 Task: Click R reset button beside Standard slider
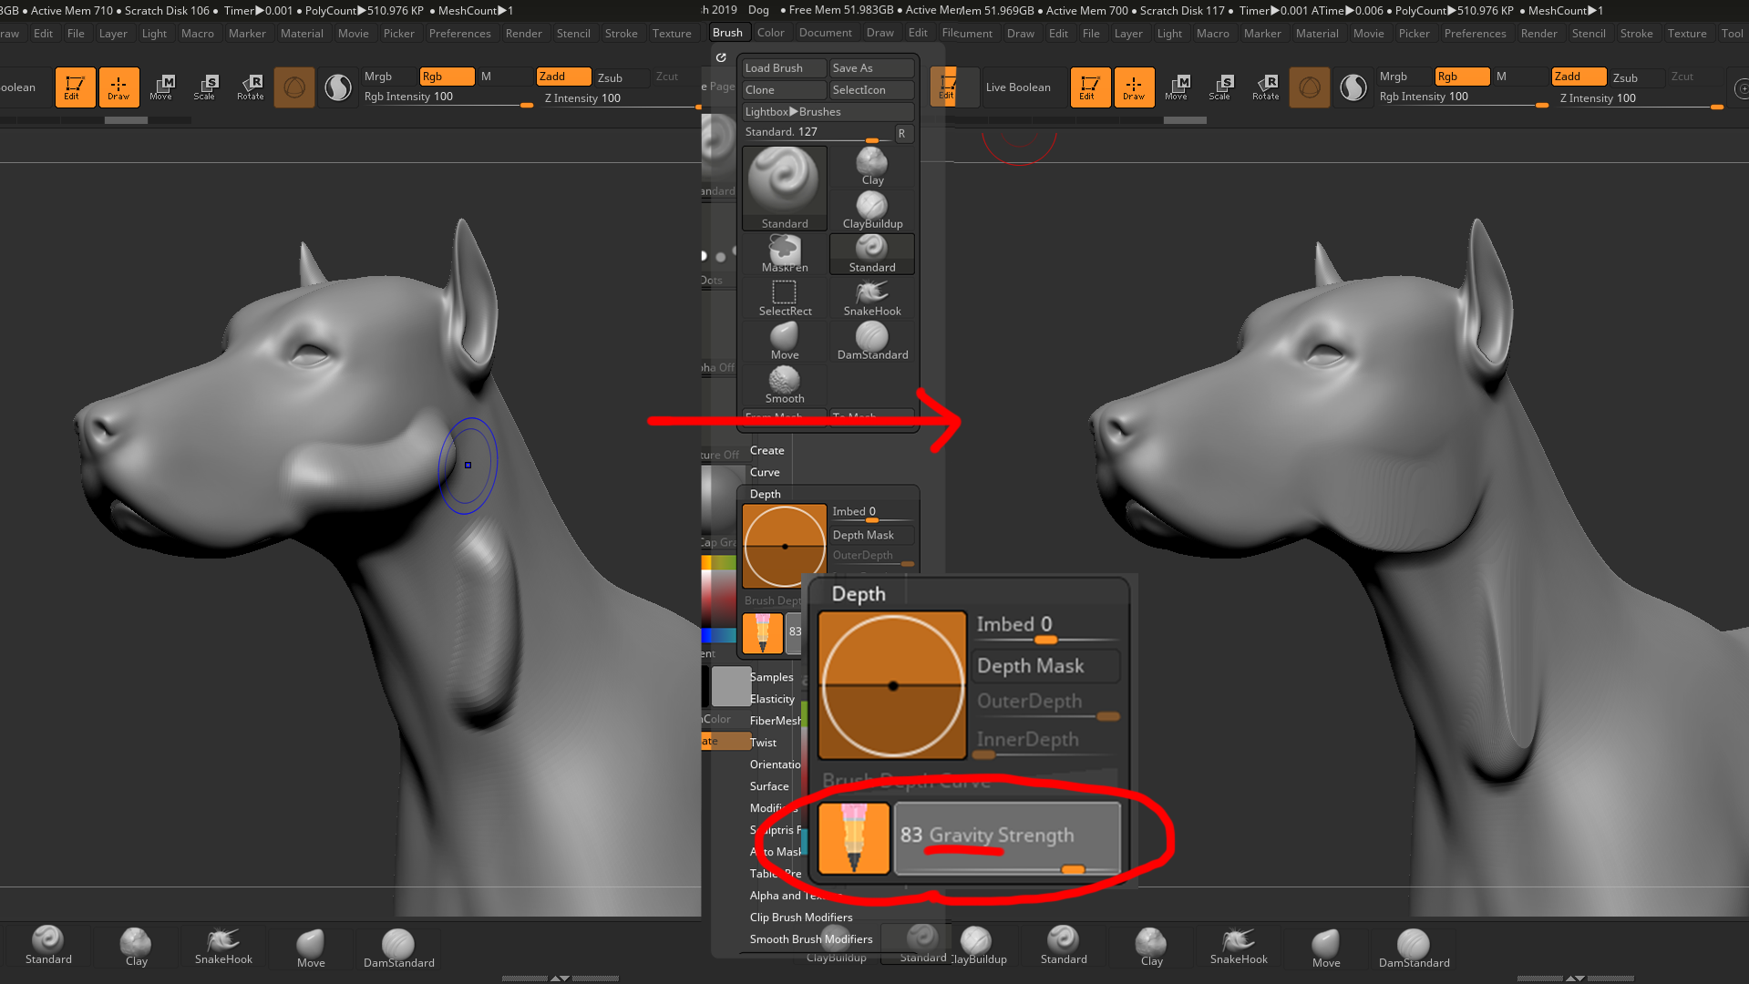(x=901, y=134)
